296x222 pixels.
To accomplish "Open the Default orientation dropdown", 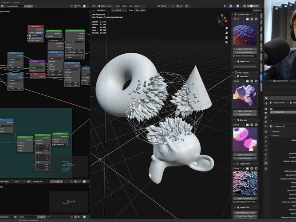I will click(119, 10).
